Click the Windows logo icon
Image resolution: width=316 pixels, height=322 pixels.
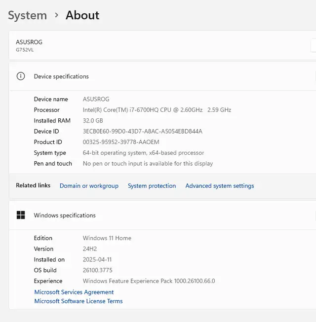[x=21, y=215]
